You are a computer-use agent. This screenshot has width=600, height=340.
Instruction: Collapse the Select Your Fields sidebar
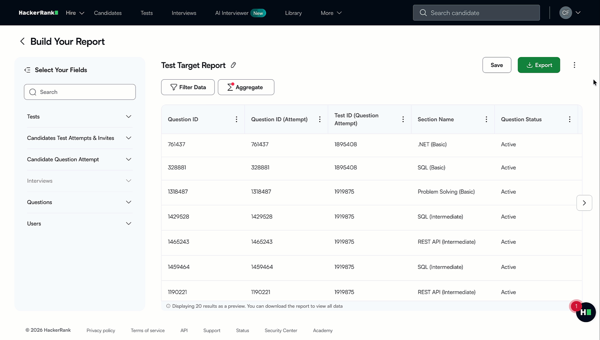click(x=27, y=70)
